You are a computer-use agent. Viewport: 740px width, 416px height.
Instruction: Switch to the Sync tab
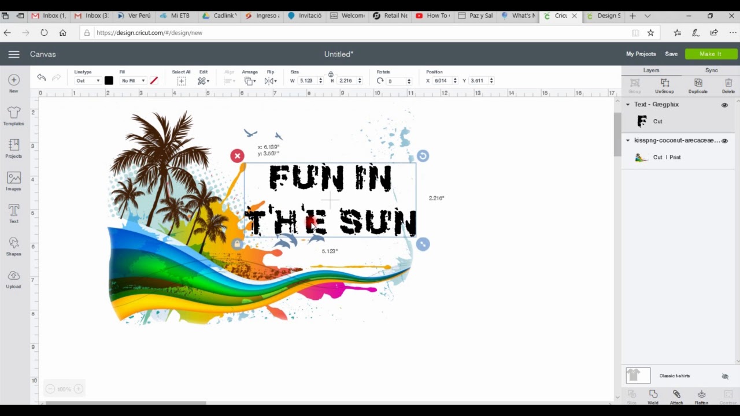(711, 70)
